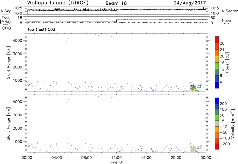Image resolution: width=238 pixels, height=164 pixels.
Task: Click the '18' tick on the frequency axis
Action: click(20, 17)
